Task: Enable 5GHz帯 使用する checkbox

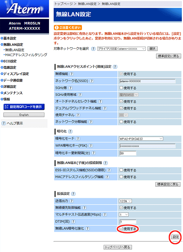Action: (x=122, y=88)
